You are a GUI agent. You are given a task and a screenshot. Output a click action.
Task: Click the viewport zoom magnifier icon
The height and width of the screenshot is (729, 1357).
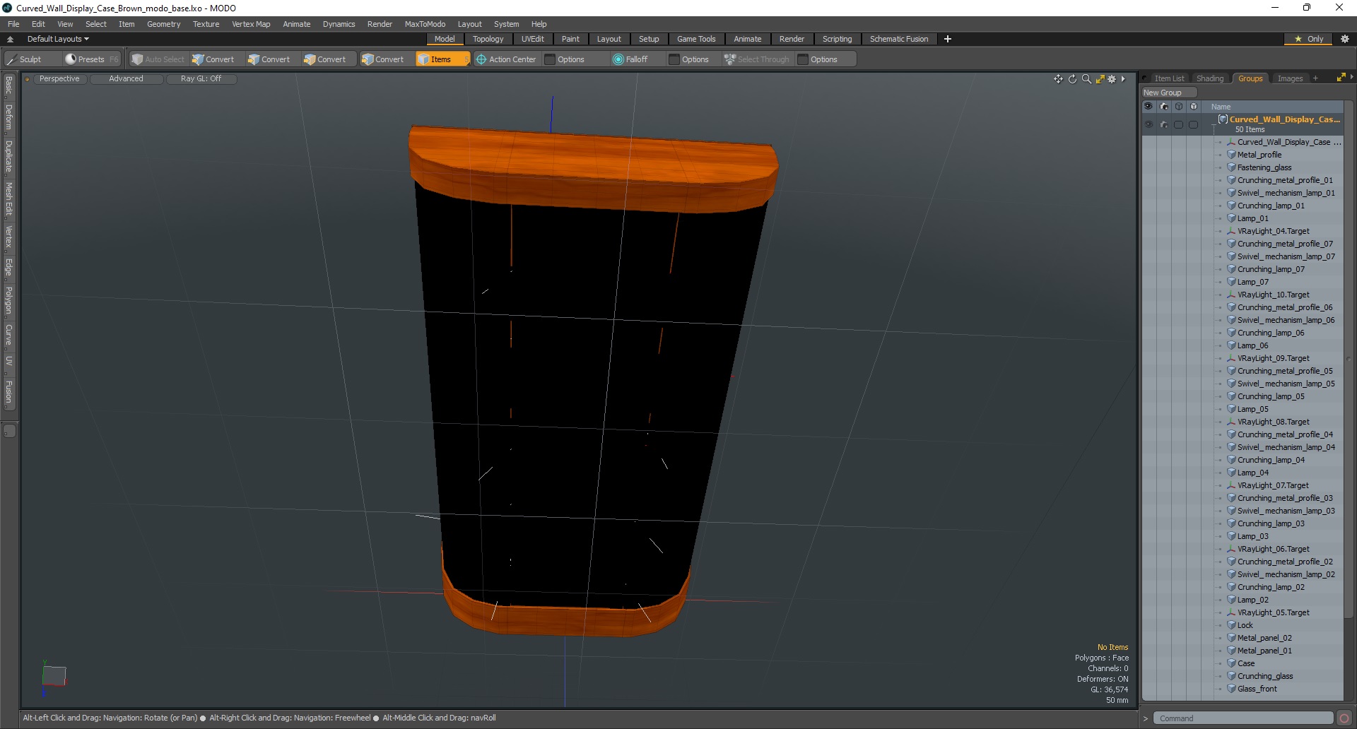pyautogui.click(x=1086, y=79)
